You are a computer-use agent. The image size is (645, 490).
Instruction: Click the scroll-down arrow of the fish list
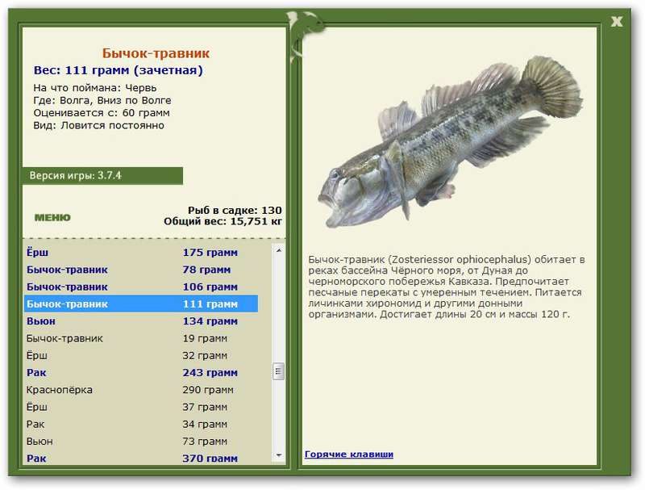pos(278,455)
